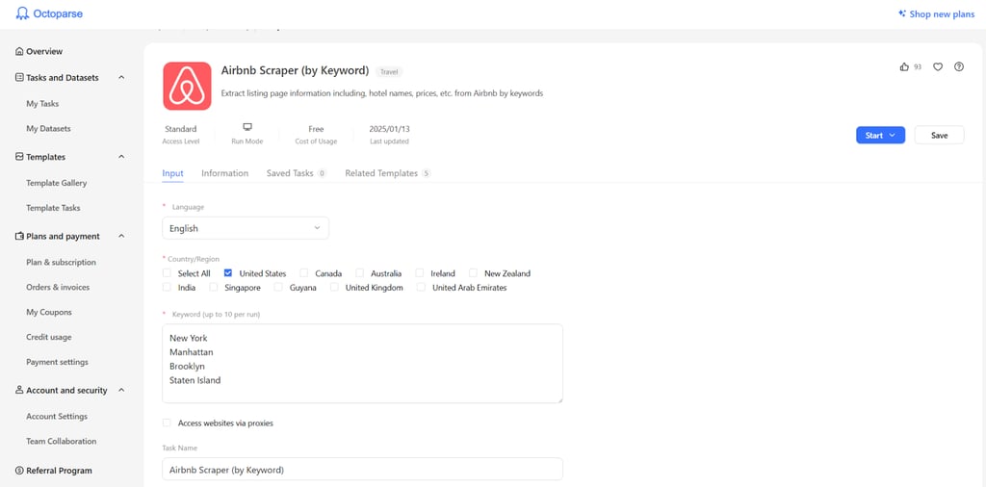This screenshot has width=986, height=487.
Task: Click the 2025/01/13 last updated date
Action: pos(389,129)
